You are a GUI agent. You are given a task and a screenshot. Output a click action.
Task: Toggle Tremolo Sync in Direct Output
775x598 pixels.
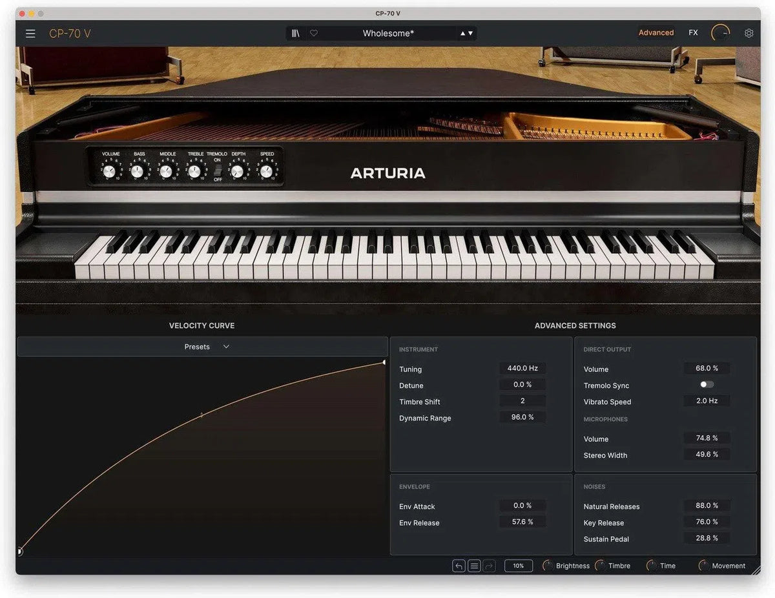pyautogui.click(x=706, y=384)
